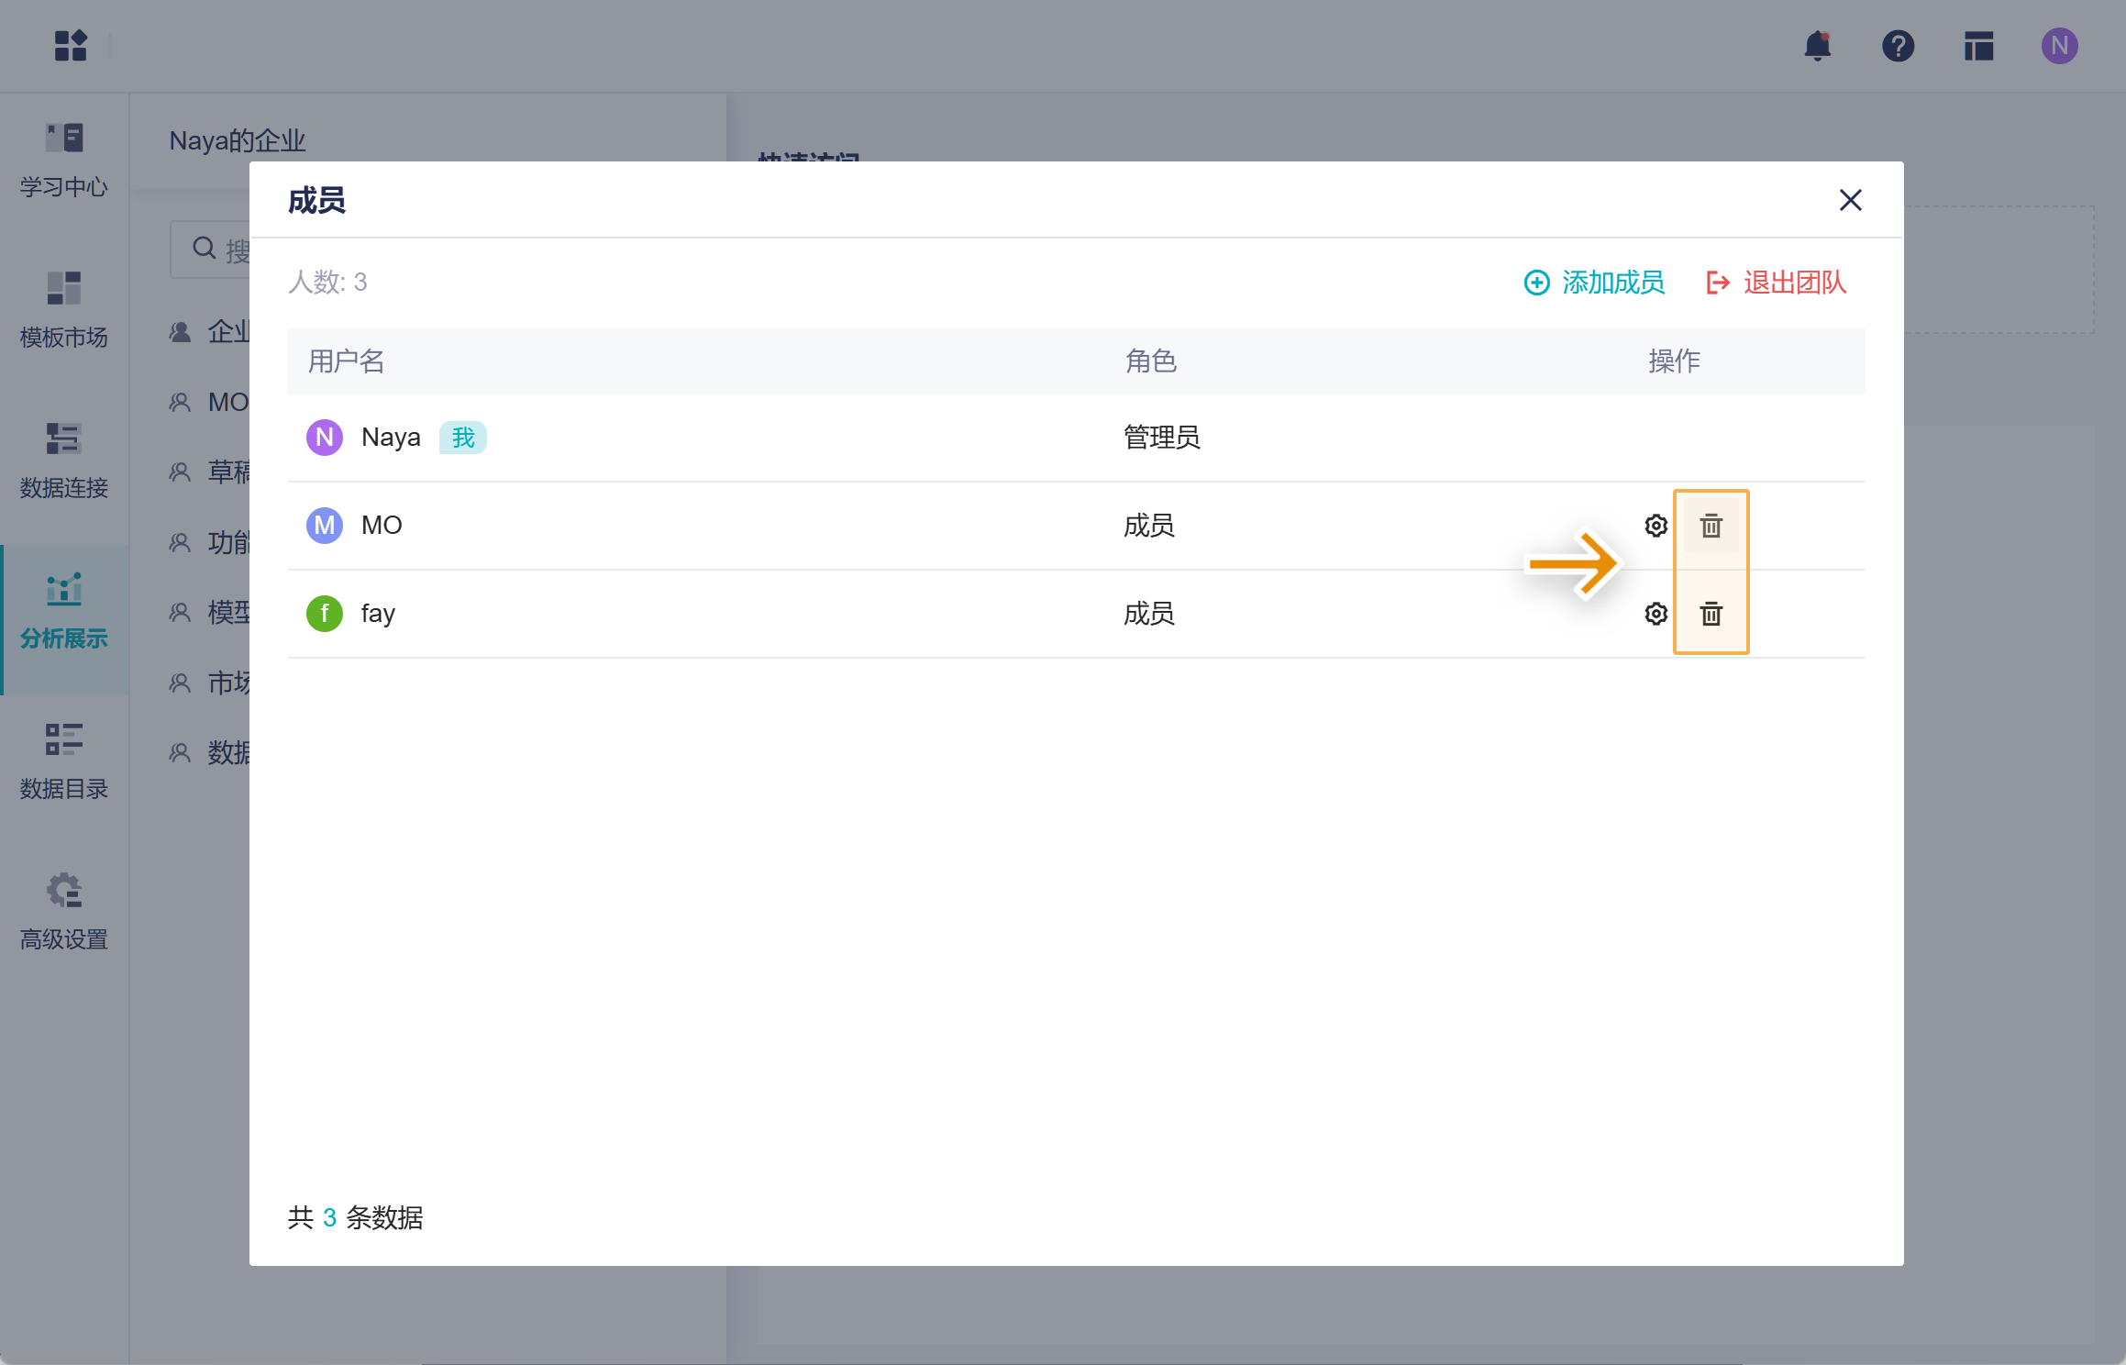
Task: Close the 成员 dialog
Action: pyautogui.click(x=1850, y=200)
